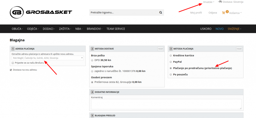Toggle Dostava na ovu adresu checkbox
Image resolution: width=256 pixels, height=118 pixels.
[11, 70]
